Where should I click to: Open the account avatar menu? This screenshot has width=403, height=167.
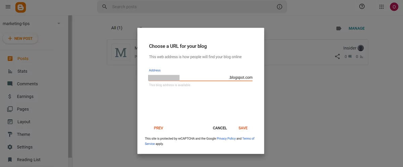[x=394, y=7]
